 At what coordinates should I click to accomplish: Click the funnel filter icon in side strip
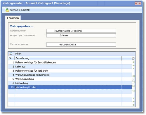(x=133, y=91)
